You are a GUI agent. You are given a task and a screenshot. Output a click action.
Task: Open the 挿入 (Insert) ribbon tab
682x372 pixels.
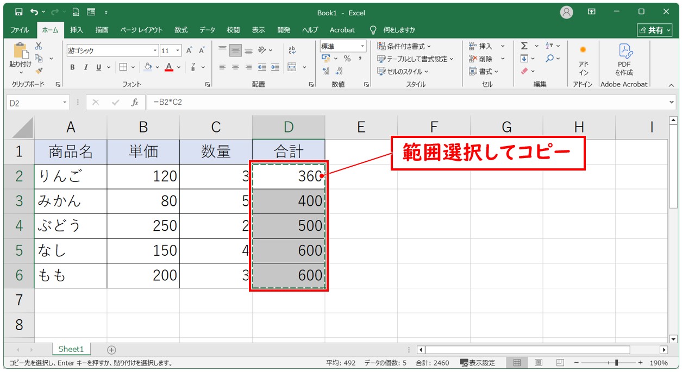(x=77, y=30)
